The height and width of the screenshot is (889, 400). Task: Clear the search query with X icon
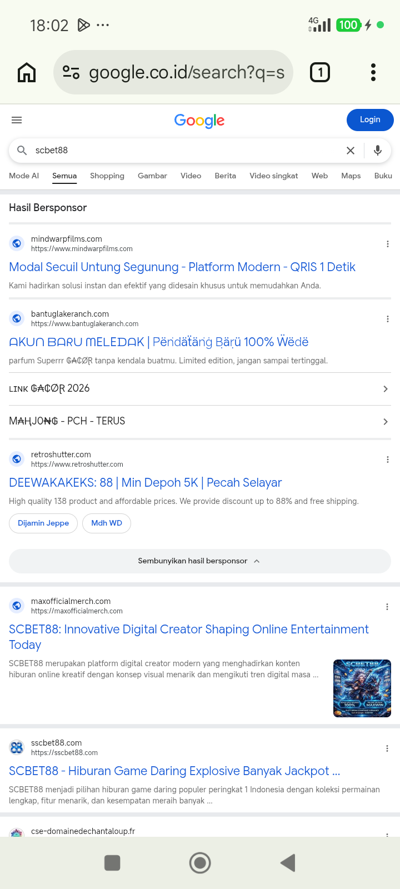(x=351, y=151)
